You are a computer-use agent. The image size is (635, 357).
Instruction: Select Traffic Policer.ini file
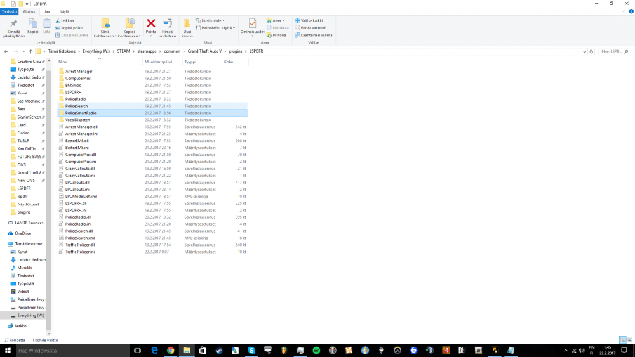80,252
